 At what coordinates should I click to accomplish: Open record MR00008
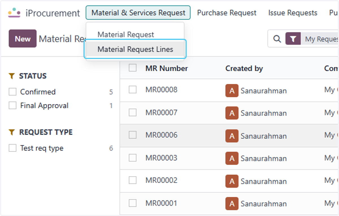tap(161, 90)
